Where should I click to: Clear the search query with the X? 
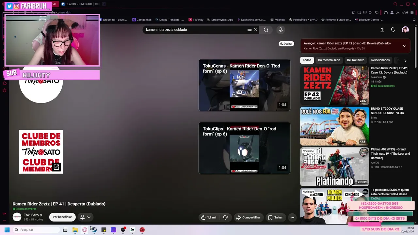point(256,30)
